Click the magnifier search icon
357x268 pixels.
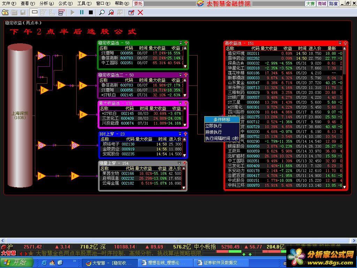(x=102, y=12)
